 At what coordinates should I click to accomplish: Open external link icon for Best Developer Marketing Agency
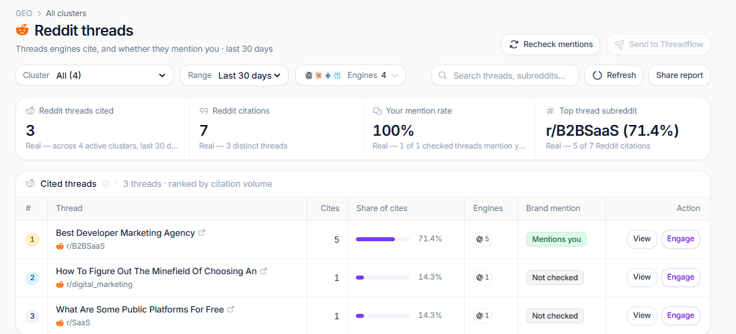[202, 233]
